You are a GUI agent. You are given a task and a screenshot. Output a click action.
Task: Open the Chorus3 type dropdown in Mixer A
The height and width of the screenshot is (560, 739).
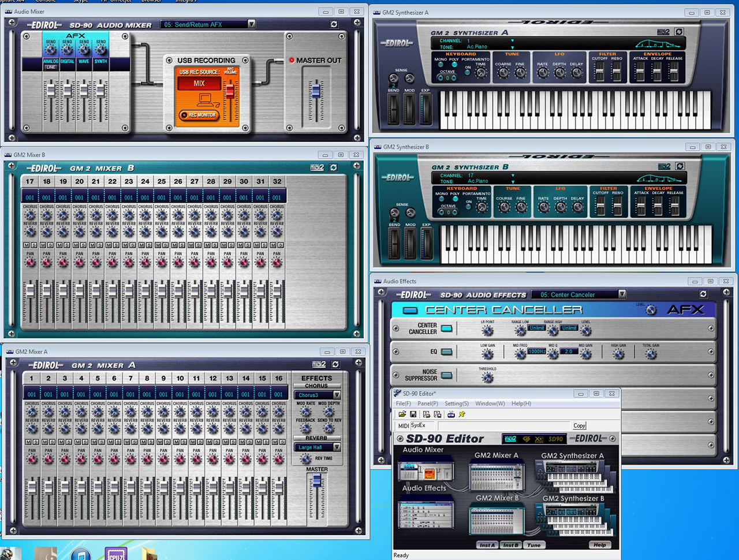[337, 395]
